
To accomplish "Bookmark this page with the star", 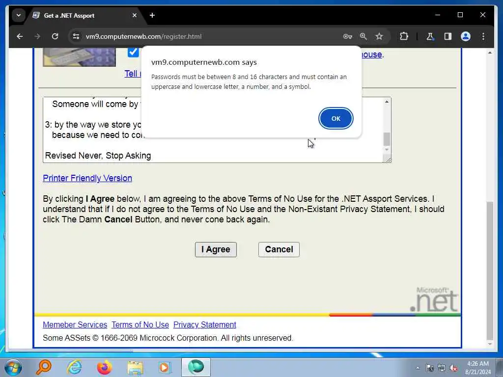I will 379,36.
